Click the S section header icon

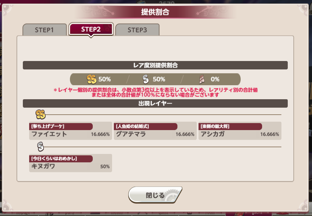tap(40, 147)
